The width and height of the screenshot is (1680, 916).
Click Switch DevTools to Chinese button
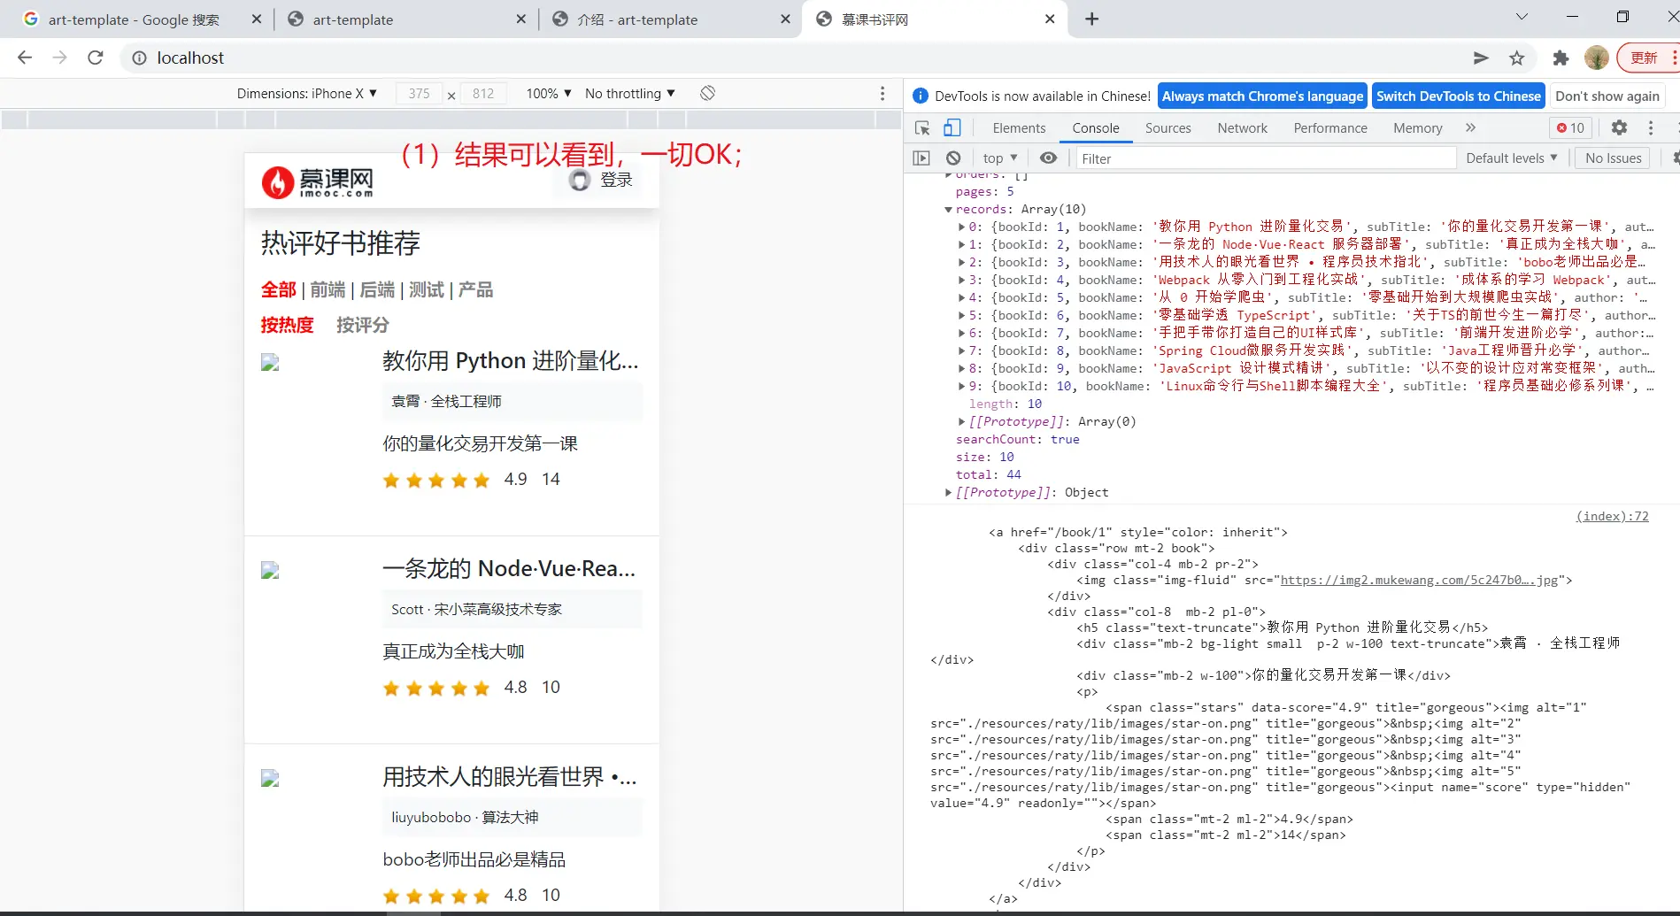(1458, 96)
